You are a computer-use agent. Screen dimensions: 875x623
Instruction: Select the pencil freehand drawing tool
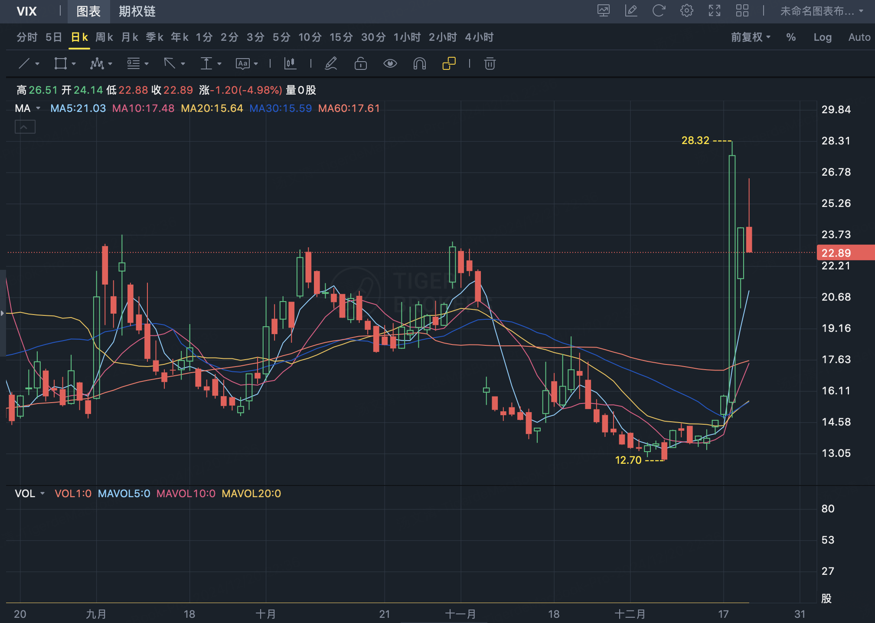[331, 64]
